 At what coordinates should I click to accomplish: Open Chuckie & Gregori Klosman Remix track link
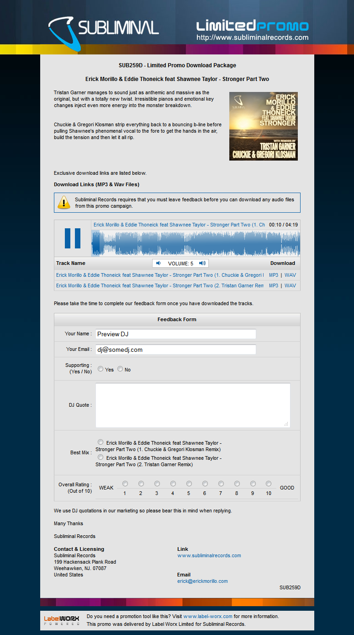[160, 275]
